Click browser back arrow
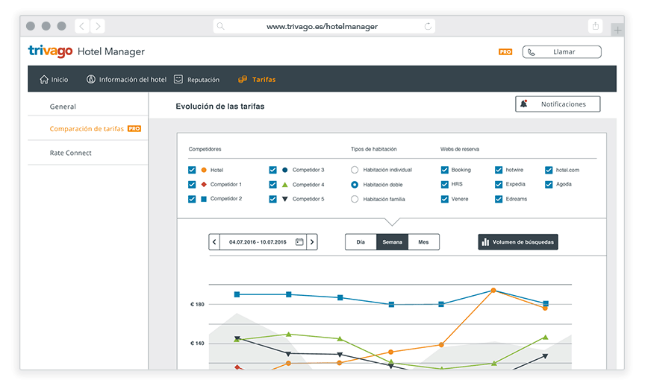This screenshot has width=645, height=386. (x=82, y=26)
